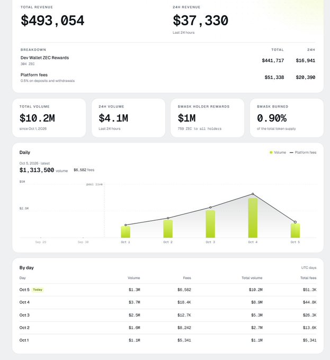
Task: Click the $8.9M total volume cell
Action: tap(257, 302)
